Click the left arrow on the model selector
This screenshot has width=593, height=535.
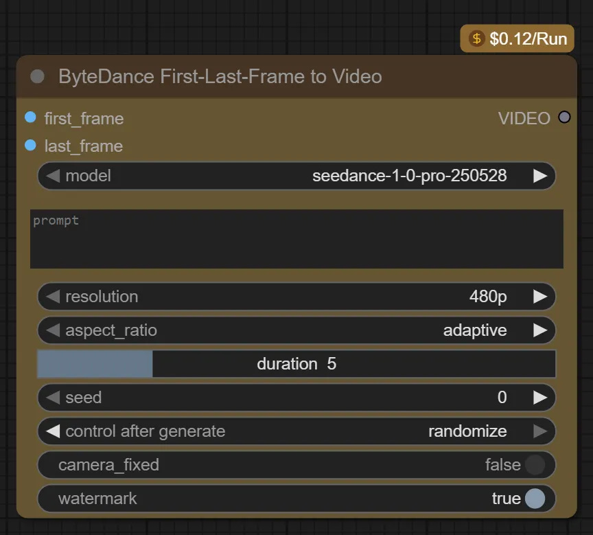53,176
